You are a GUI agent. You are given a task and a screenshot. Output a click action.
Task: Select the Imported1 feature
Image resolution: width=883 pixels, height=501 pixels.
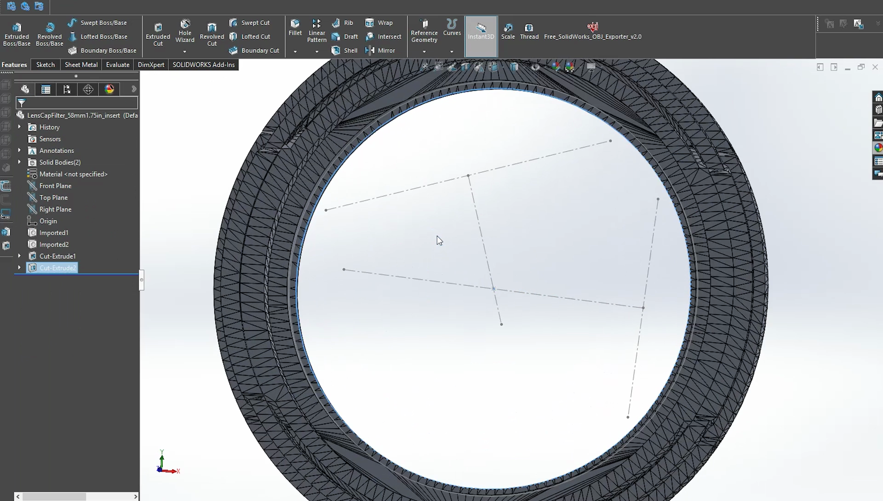48,233
